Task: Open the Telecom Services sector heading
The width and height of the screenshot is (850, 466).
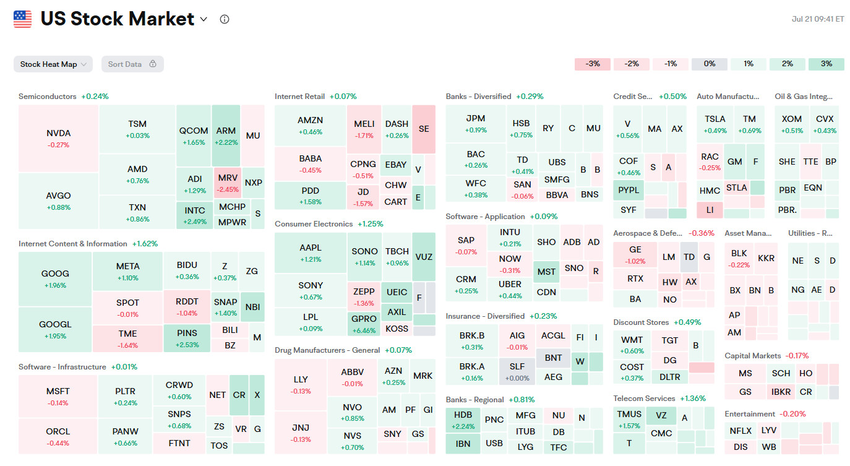Action: pyautogui.click(x=644, y=399)
